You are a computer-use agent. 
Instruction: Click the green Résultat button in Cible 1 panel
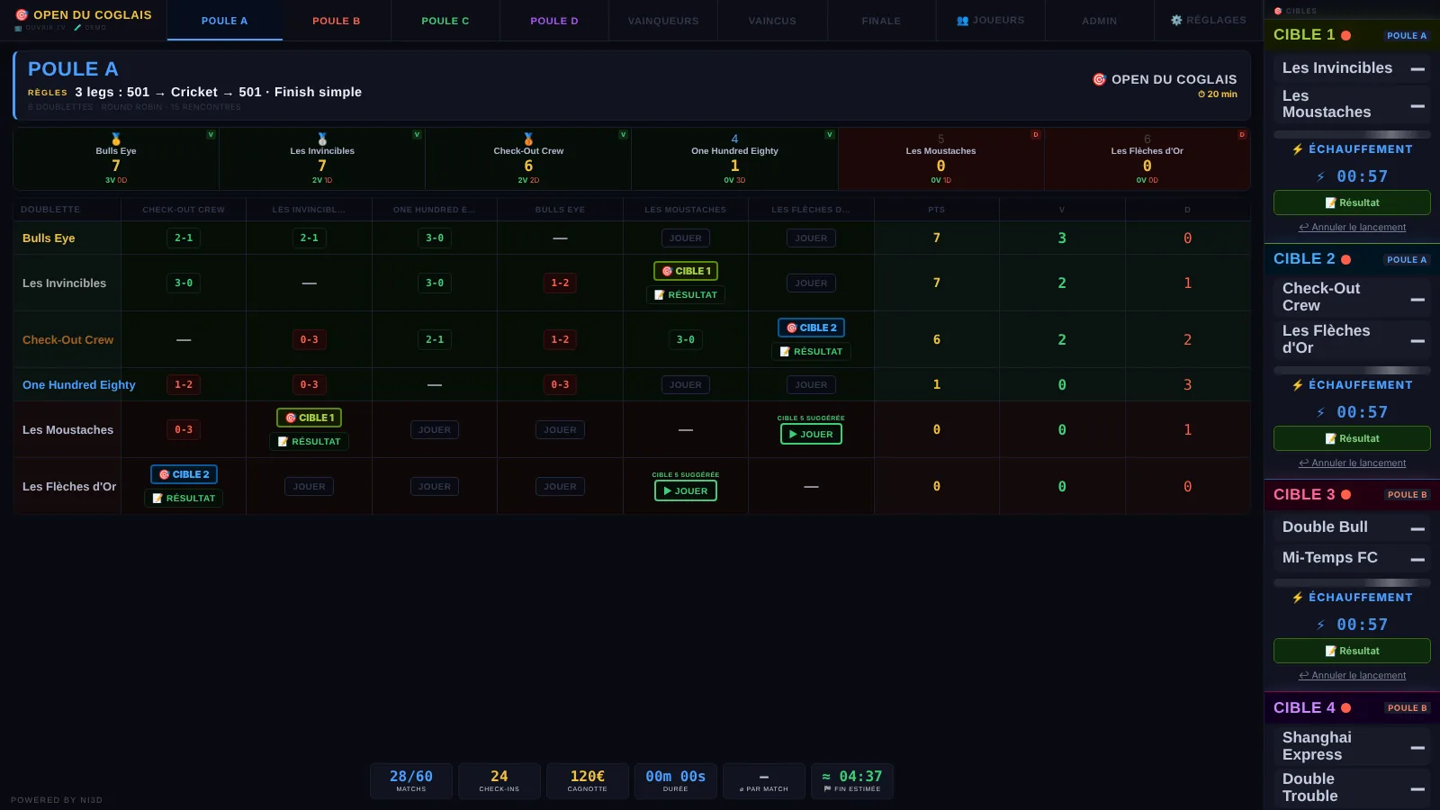(1352, 202)
